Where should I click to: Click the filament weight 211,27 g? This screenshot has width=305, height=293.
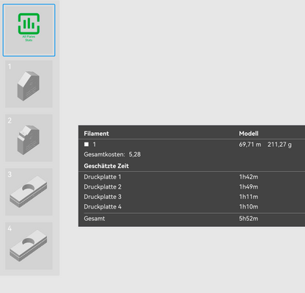click(x=279, y=145)
